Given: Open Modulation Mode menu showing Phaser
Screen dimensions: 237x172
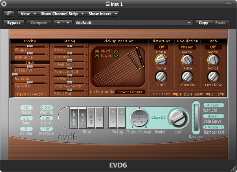Looking at the screenshot, I should point(187,47).
